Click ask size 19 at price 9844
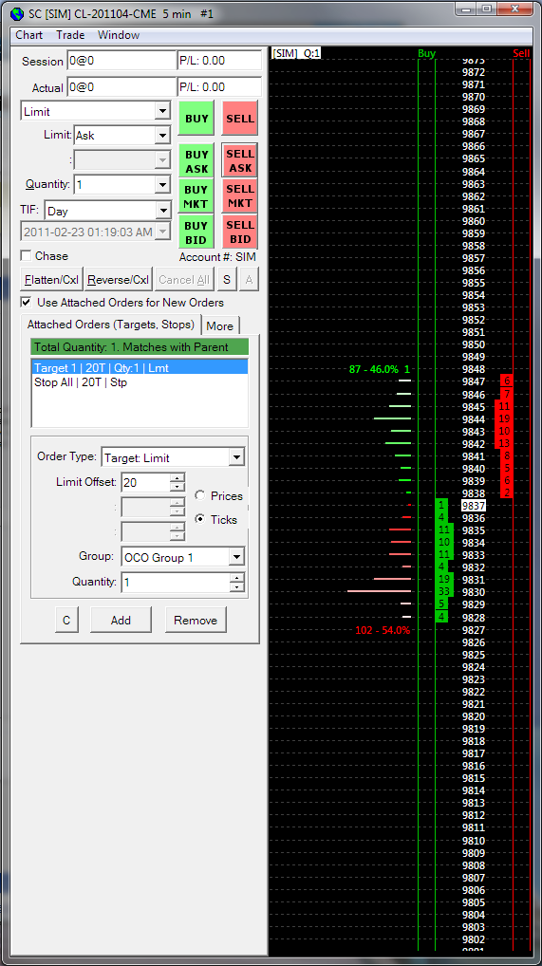This screenshot has width=542, height=966. [504, 418]
